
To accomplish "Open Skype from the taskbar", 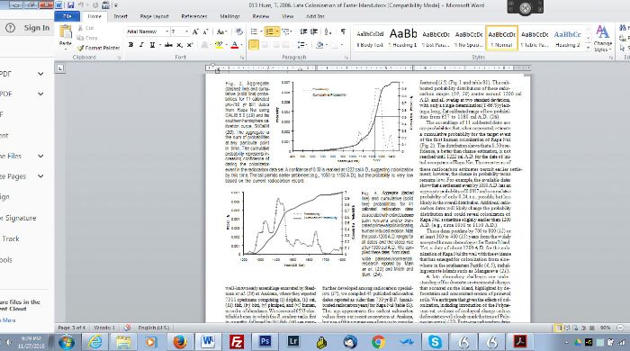I will [x=435, y=342].
